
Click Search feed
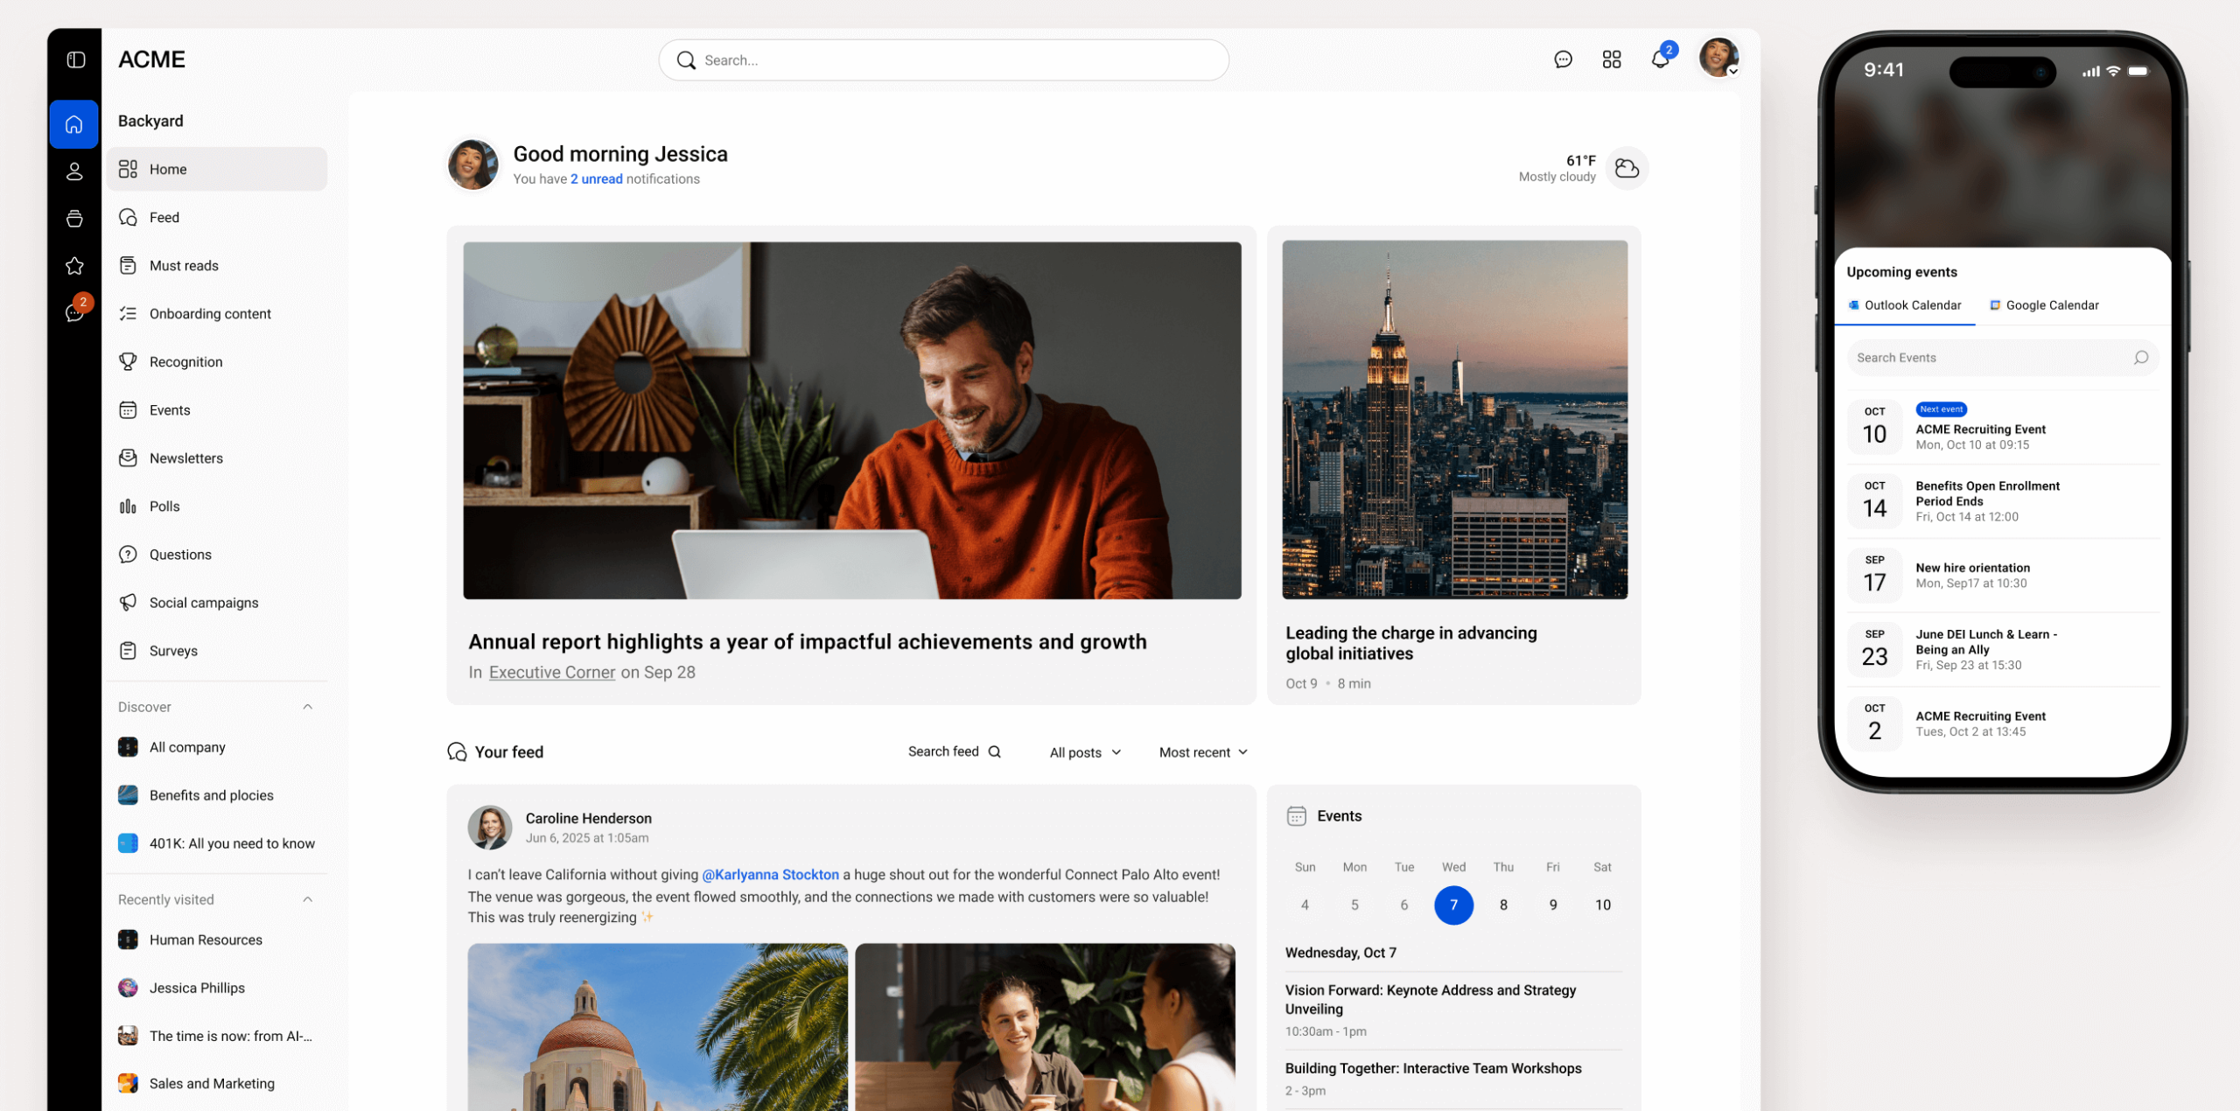coord(954,751)
